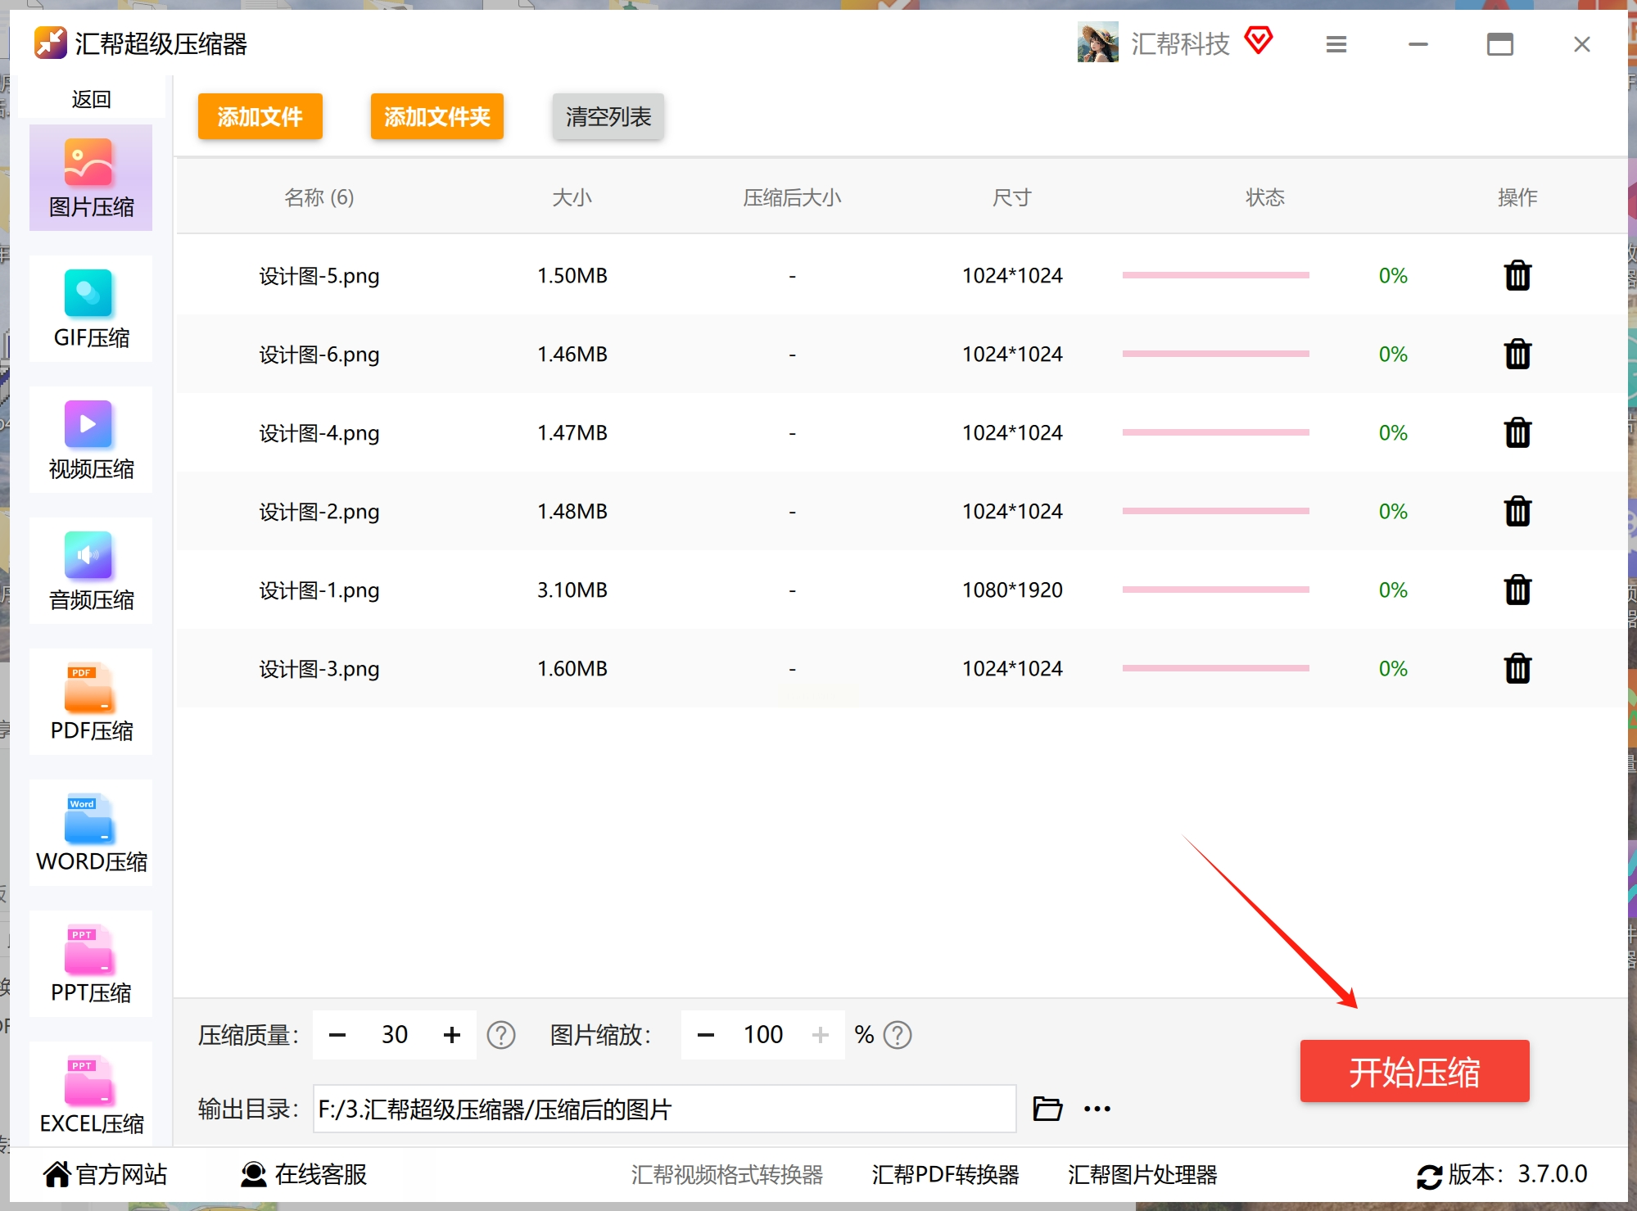Open the PDF压缩 sidebar tool
1637x1211 pixels.
(90, 702)
